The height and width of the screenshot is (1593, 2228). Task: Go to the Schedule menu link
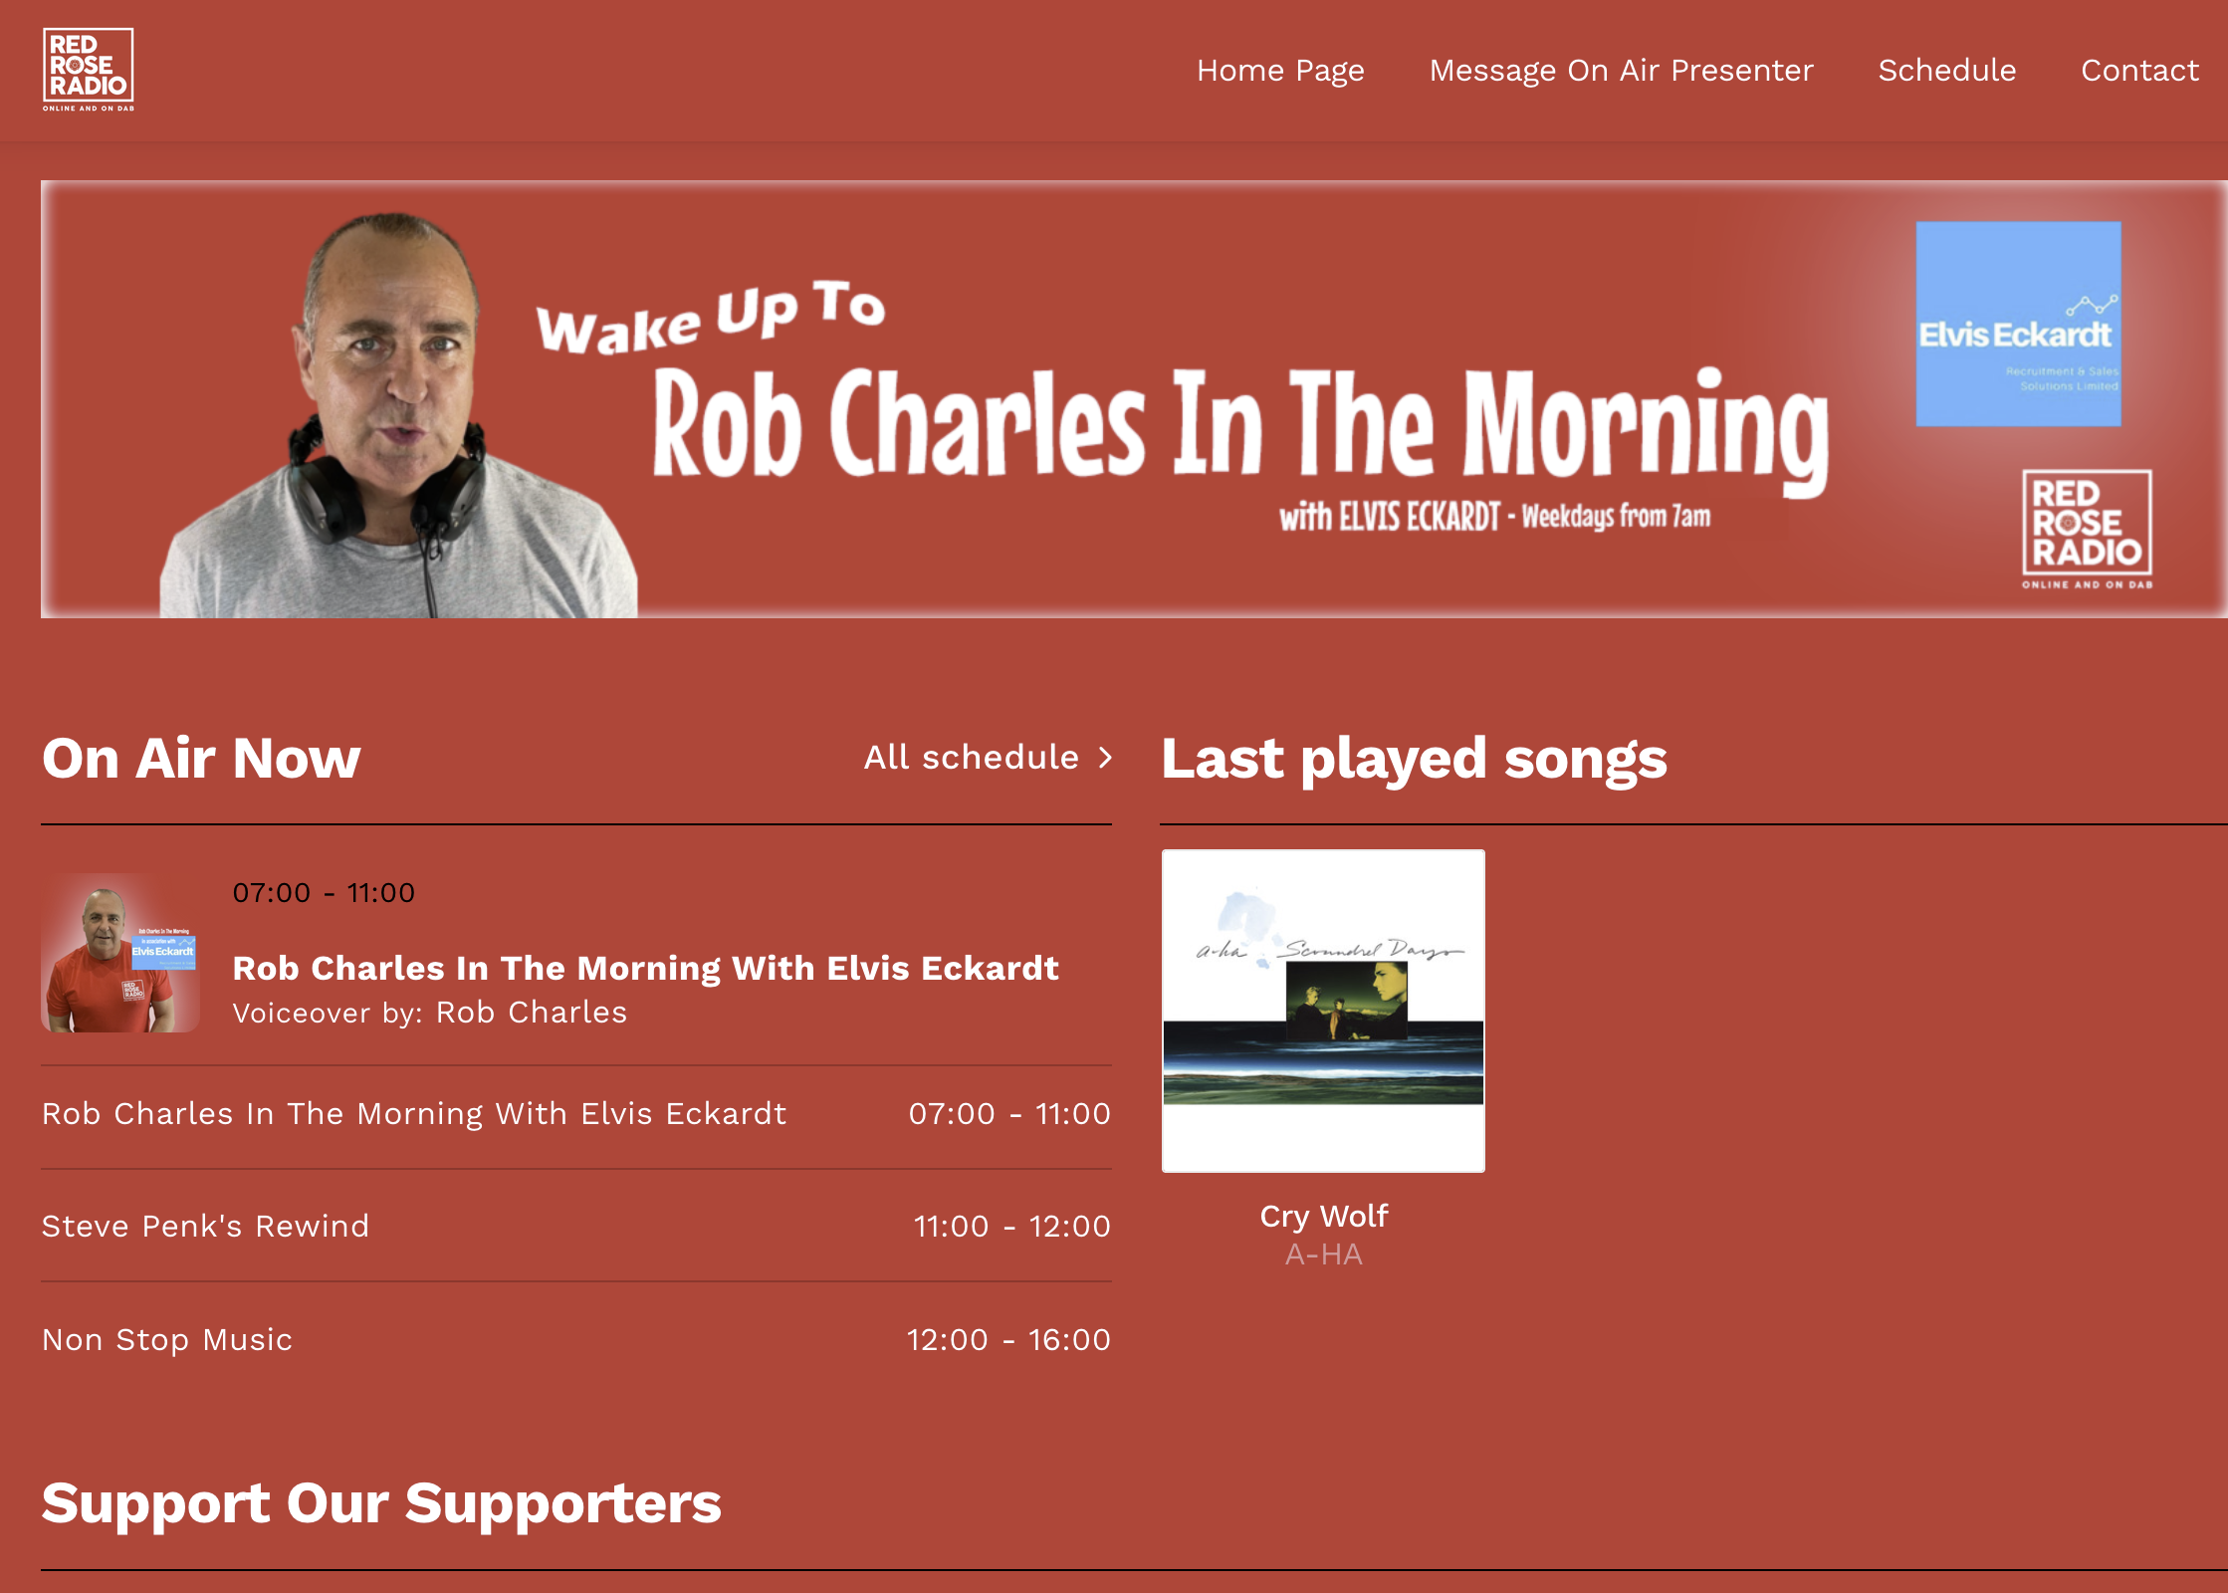[x=1946, y=71]
